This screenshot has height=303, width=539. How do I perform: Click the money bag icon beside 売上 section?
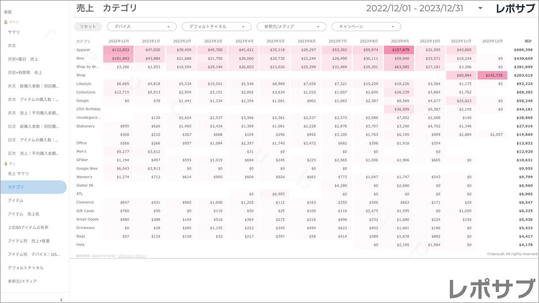click(x=6, y=164)
